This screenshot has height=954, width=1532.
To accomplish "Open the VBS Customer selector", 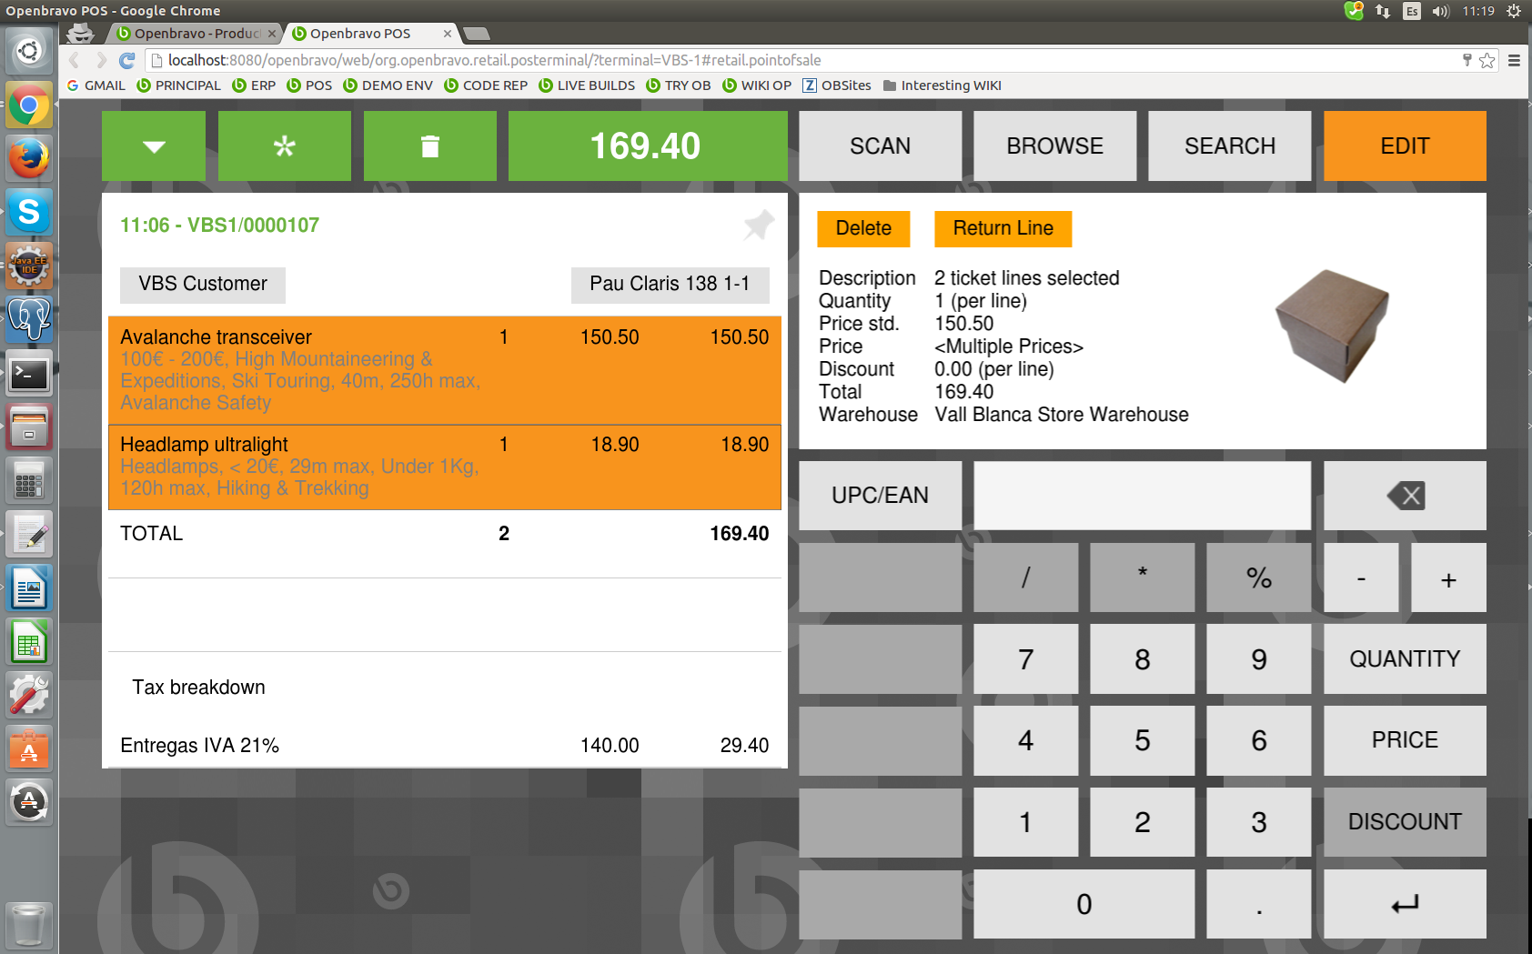I will pos(203,285).
